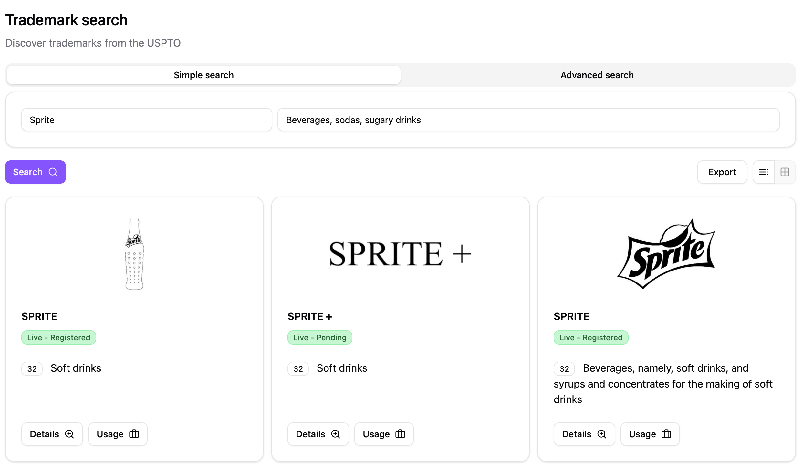Click Live - Registered badge on logo card
Viewport: 803px width, 468px height.
pos(591,337)
